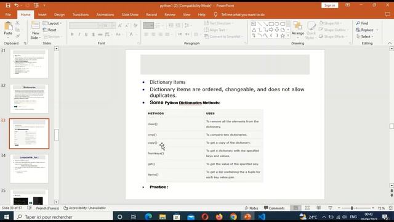Switch to the Transitions tab

click(81, 15)
